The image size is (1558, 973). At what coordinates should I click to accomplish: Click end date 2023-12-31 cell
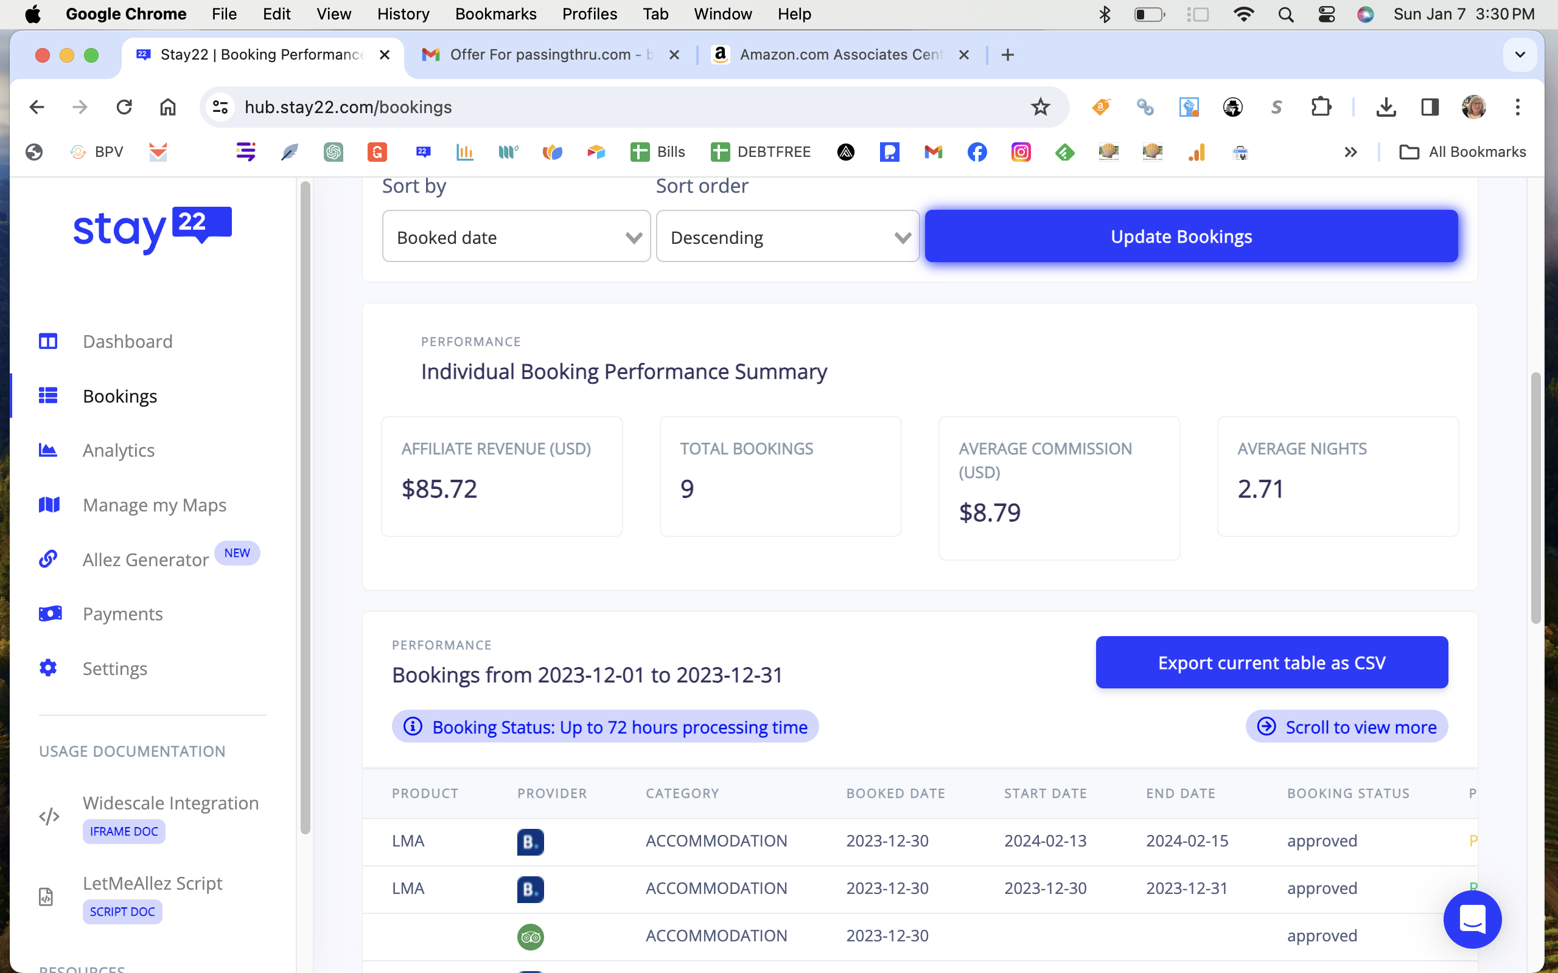point(1187,888)
